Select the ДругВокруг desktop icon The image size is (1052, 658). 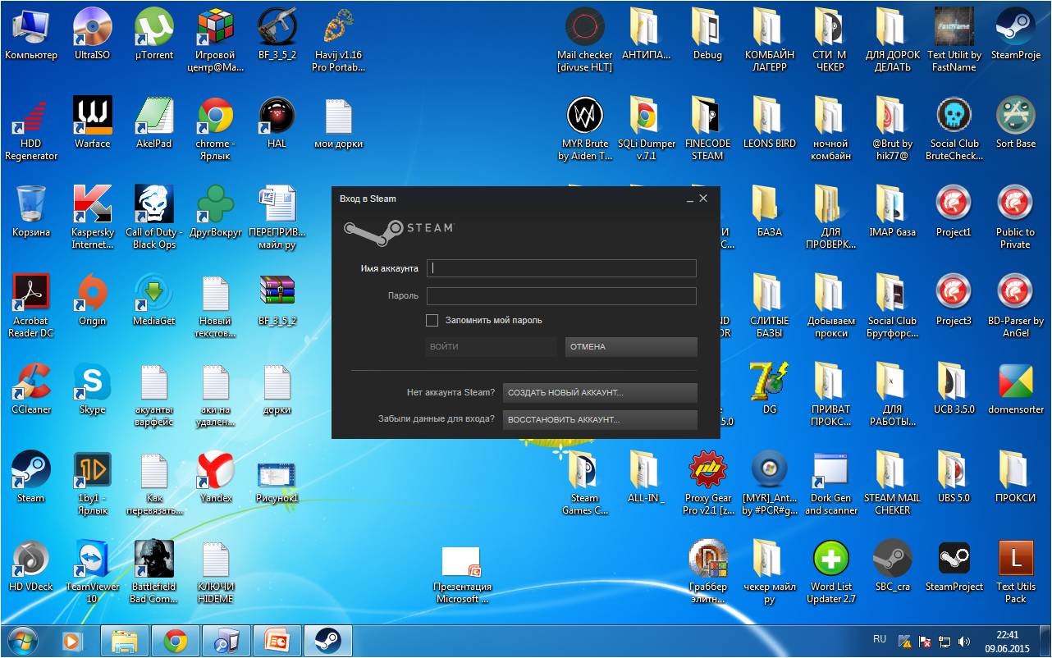click(x=215, y=212)
